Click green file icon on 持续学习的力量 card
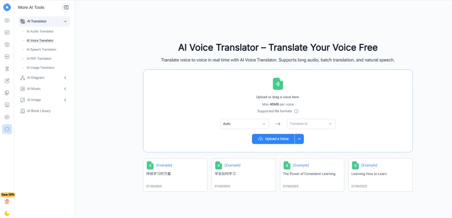The image size is (452, 218). coord(150,165)
